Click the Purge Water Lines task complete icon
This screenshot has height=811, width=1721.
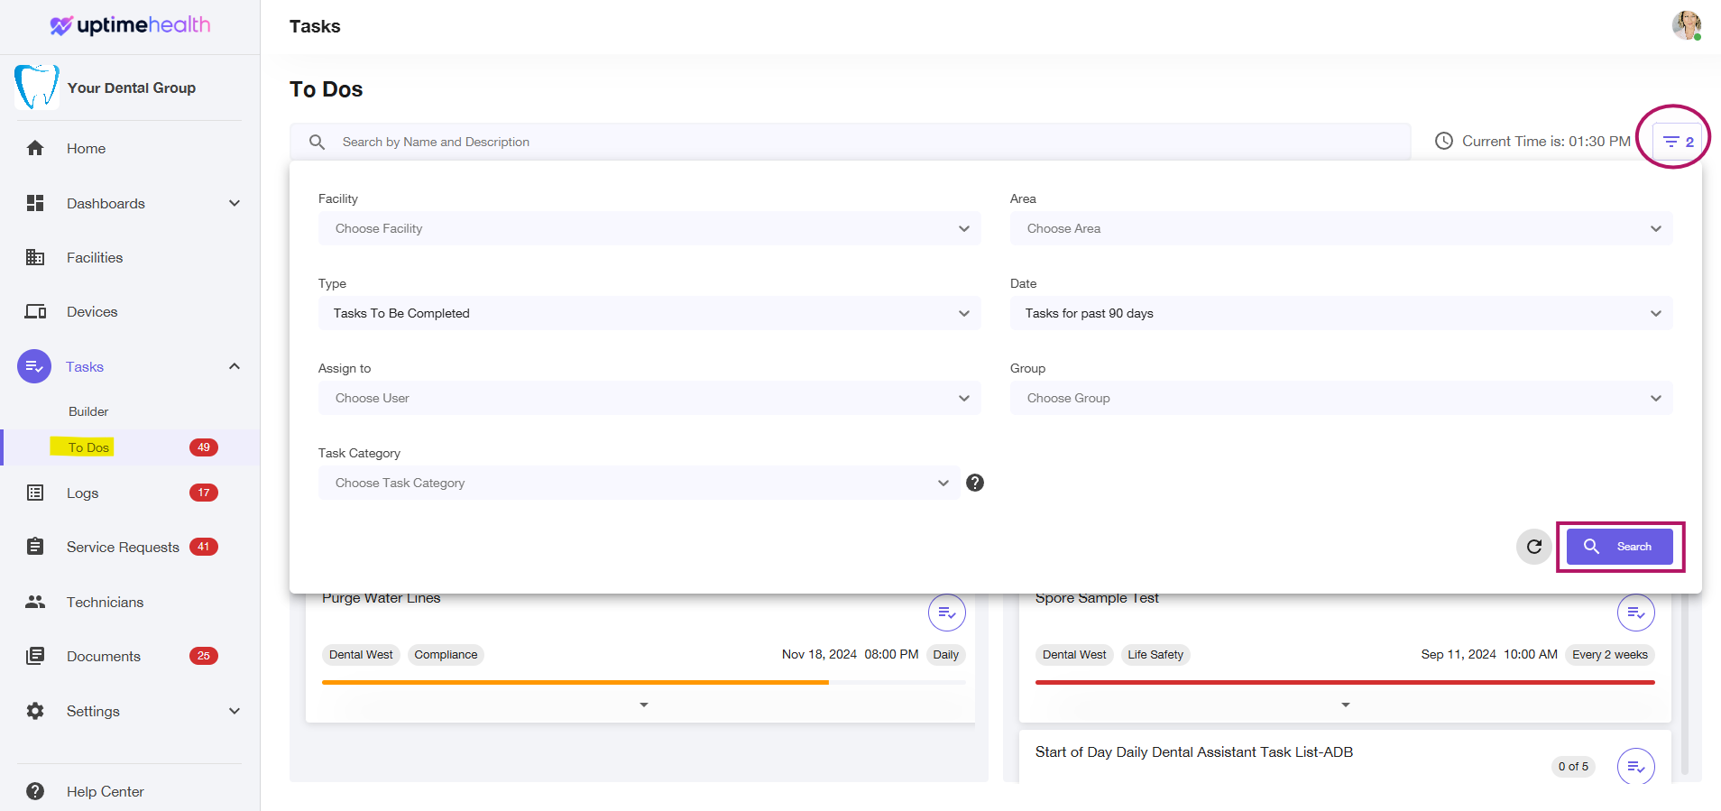(947, 613)
